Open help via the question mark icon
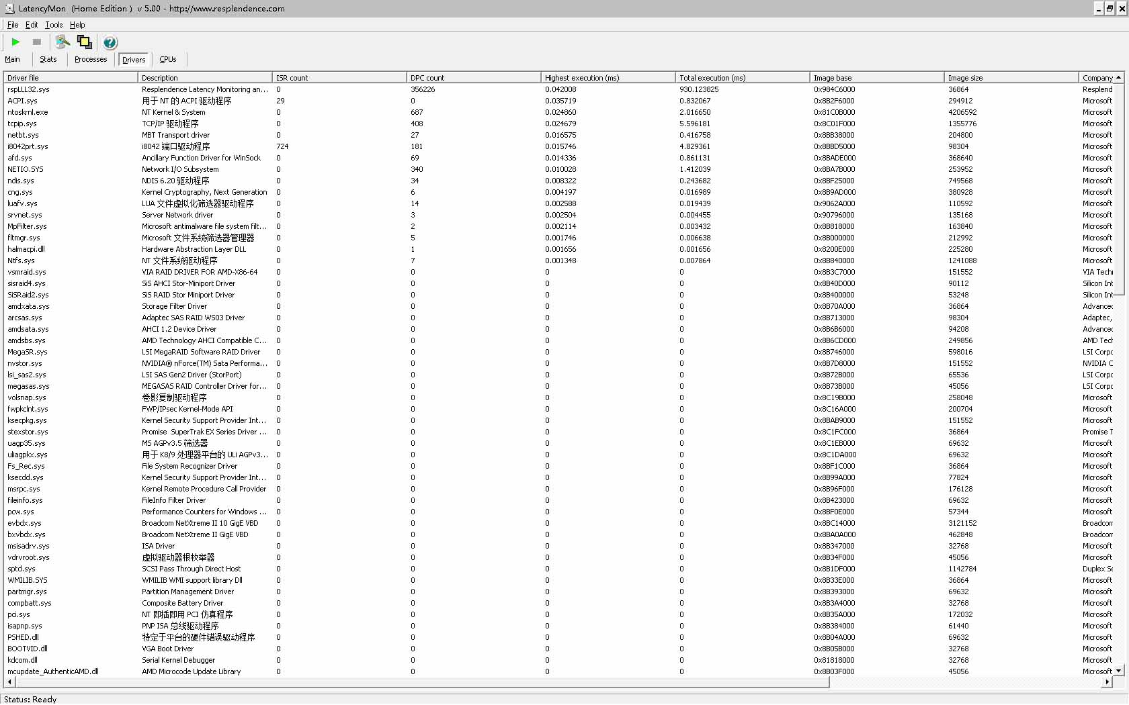Viewport: 1129px width, 705px height. [110, 42]
